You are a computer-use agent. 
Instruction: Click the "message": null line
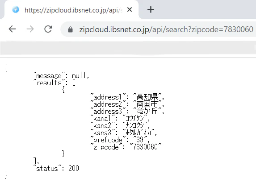click(x=61, y=76)
